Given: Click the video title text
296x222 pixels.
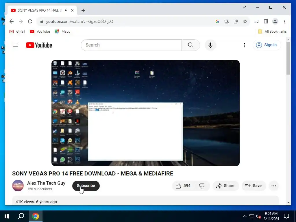Looking at the screenshot, I should [x=93, y=173].
